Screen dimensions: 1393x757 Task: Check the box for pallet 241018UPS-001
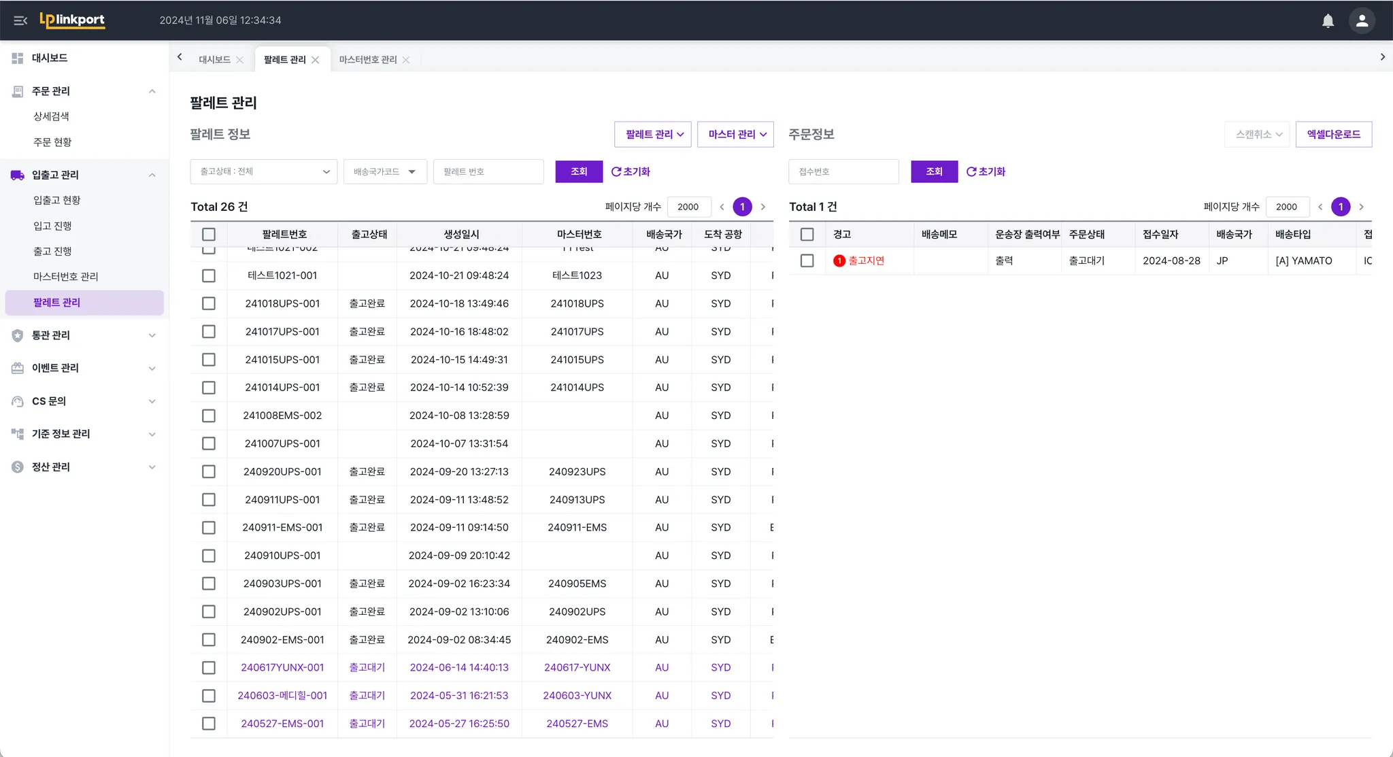[x=209, y=303]
